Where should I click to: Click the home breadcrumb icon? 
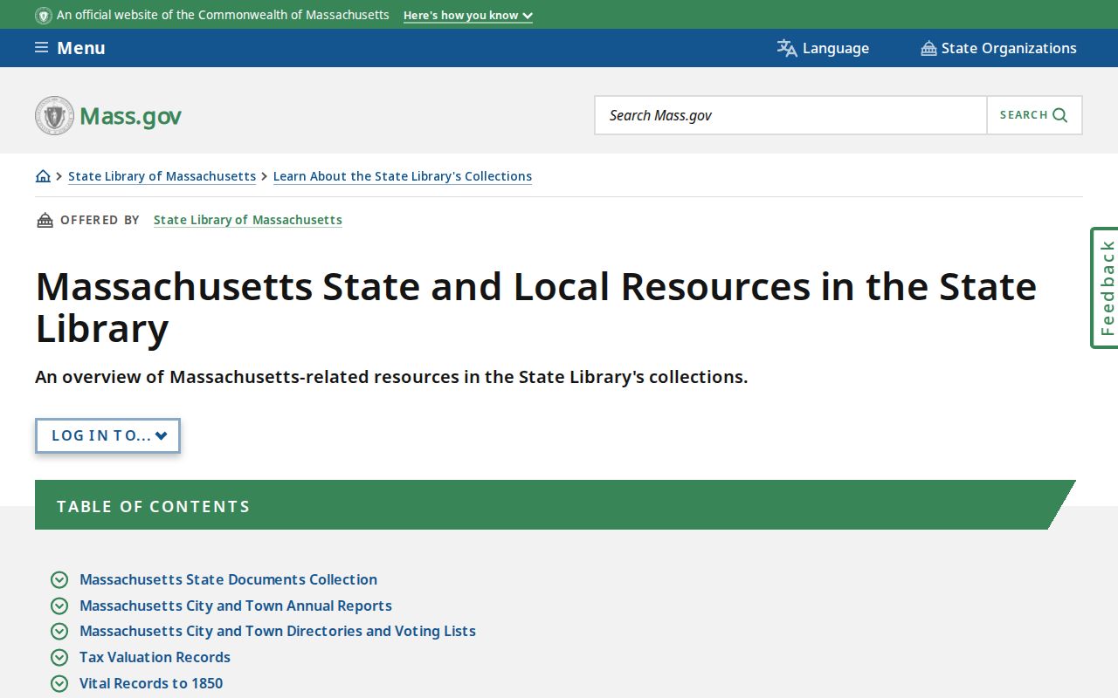(x=43, y=176)
